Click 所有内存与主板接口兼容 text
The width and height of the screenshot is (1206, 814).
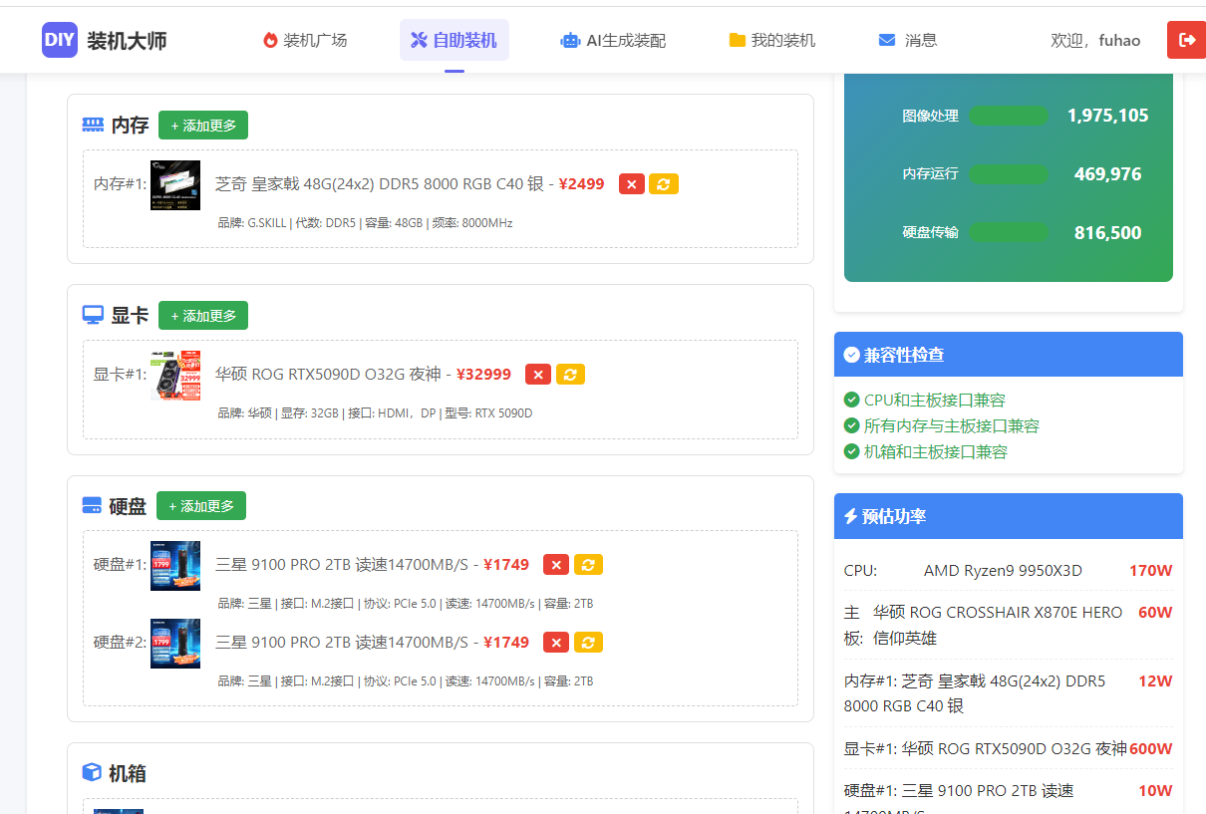click(x=952, y=425)
